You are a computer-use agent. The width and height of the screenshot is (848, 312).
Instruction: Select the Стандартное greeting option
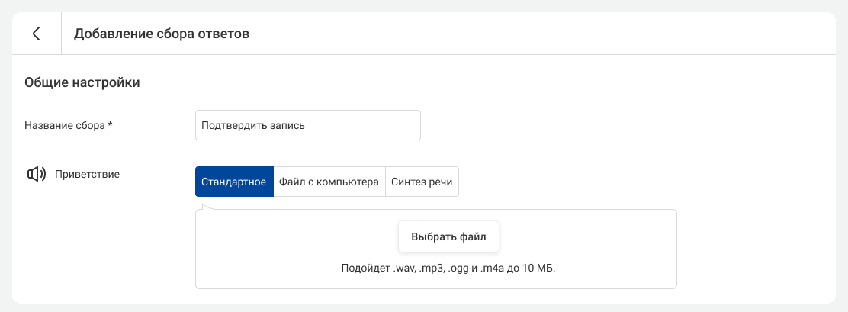234,182
